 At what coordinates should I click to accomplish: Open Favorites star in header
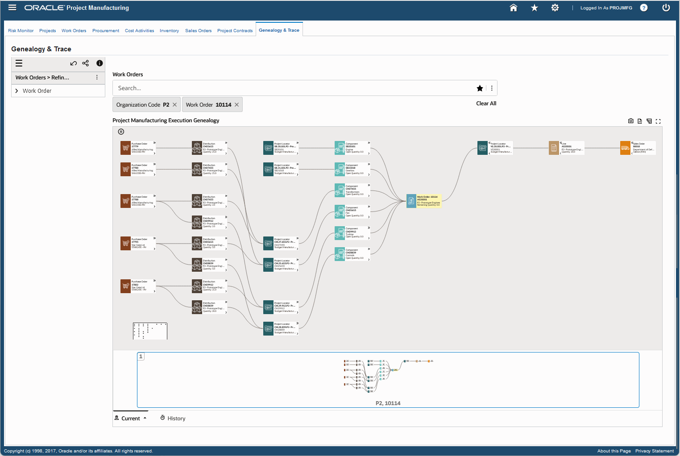[x=535, y=8]
